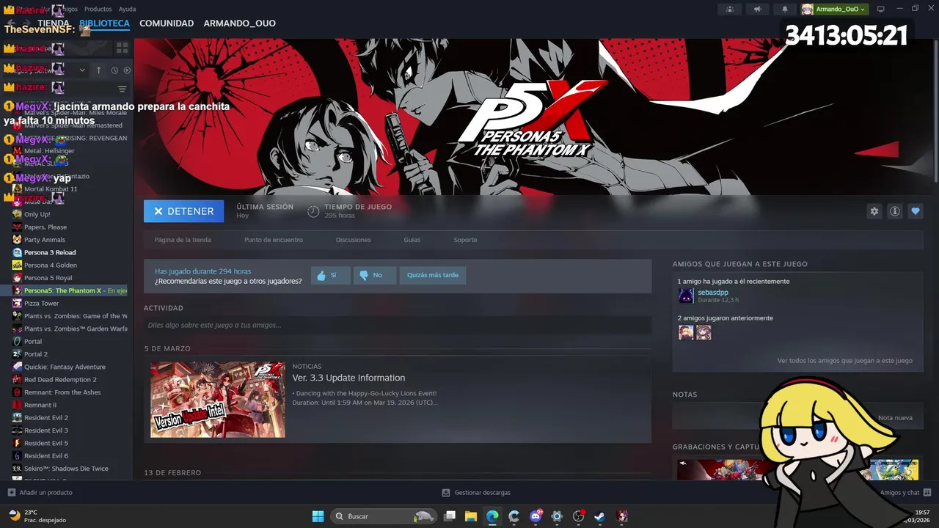
Task: Toggle sort direction arrow in library
Action: click(x=99, y=70)
